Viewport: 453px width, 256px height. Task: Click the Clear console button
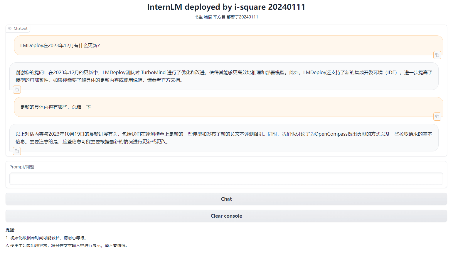pos(226,216)
